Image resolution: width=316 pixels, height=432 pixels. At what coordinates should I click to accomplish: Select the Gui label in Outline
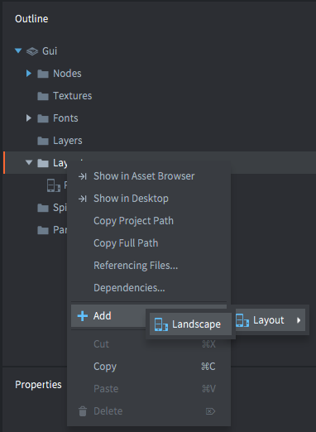point(50,51)
